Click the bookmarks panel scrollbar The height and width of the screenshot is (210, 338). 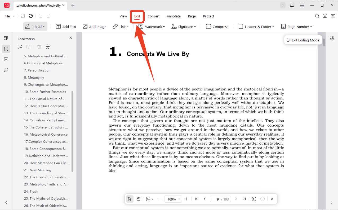(72, 131)
